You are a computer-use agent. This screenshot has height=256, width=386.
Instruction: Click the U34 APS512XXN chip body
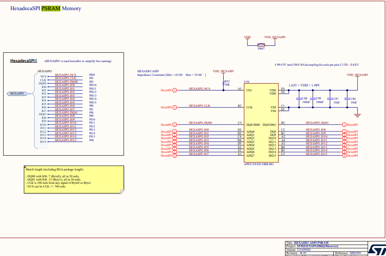click(x=261, y=123)
